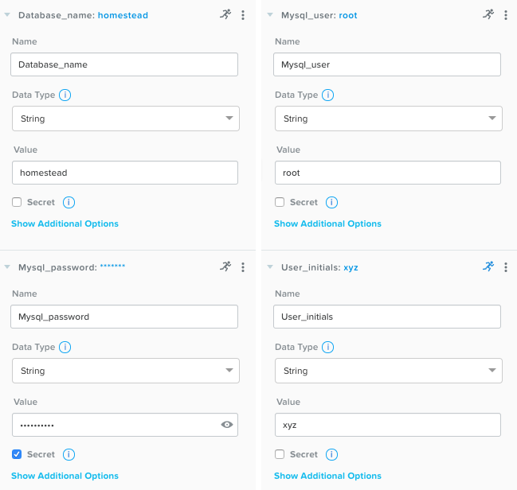
Task: Click Secret info icon under Mysql_user
Action: (x=331, y=202)
